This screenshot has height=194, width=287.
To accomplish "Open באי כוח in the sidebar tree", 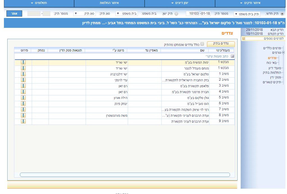I will click(272, 63).
